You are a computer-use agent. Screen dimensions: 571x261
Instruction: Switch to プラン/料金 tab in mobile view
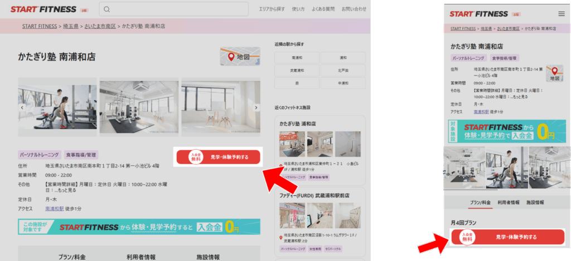480,203
